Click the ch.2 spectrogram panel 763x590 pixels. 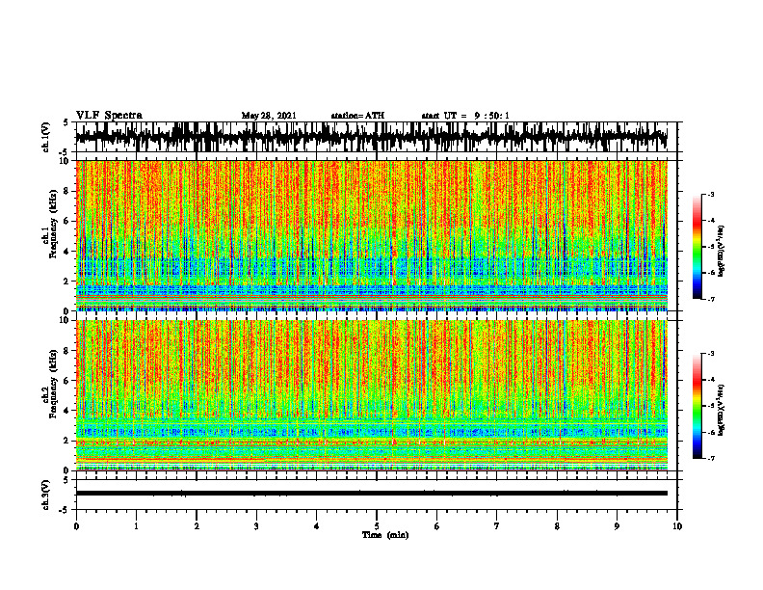(372, 395)
